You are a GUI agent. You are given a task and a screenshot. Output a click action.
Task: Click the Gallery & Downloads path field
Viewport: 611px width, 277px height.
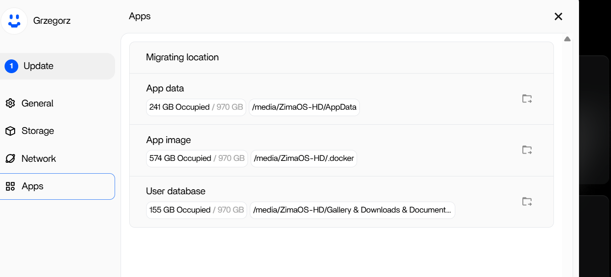click(x=352, y=210)
